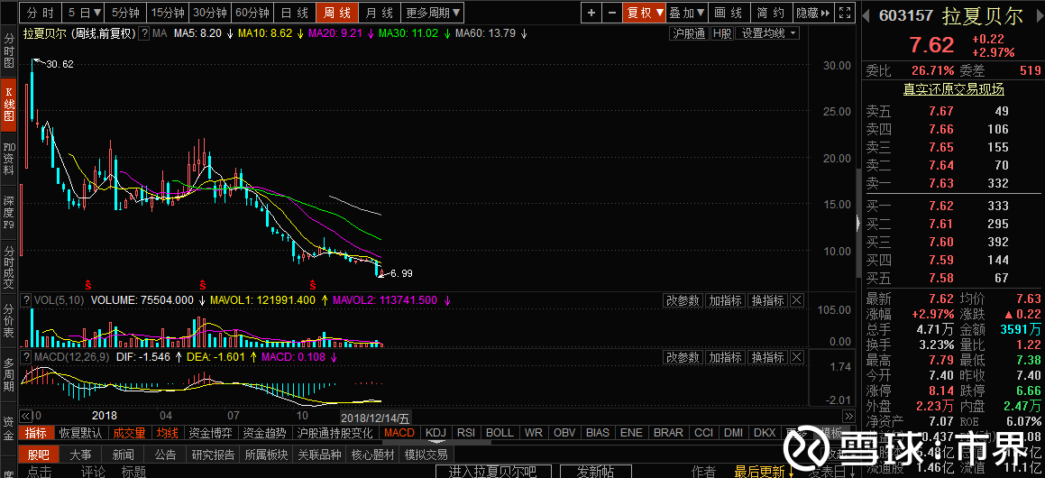Click the third red S marker near 10

pyautogui.click(x=312, y=285)
